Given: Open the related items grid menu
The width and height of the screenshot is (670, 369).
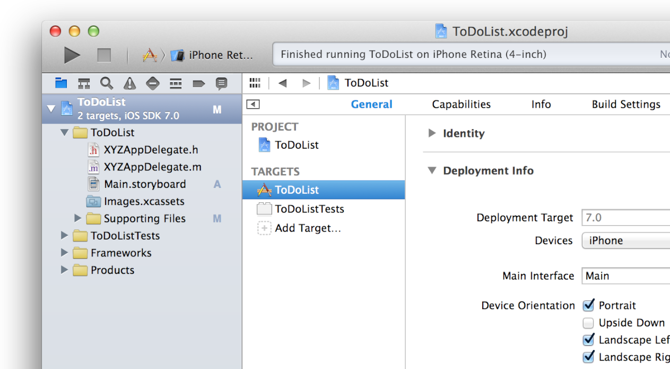Looking at the screenshot, I should click(255, 83).
